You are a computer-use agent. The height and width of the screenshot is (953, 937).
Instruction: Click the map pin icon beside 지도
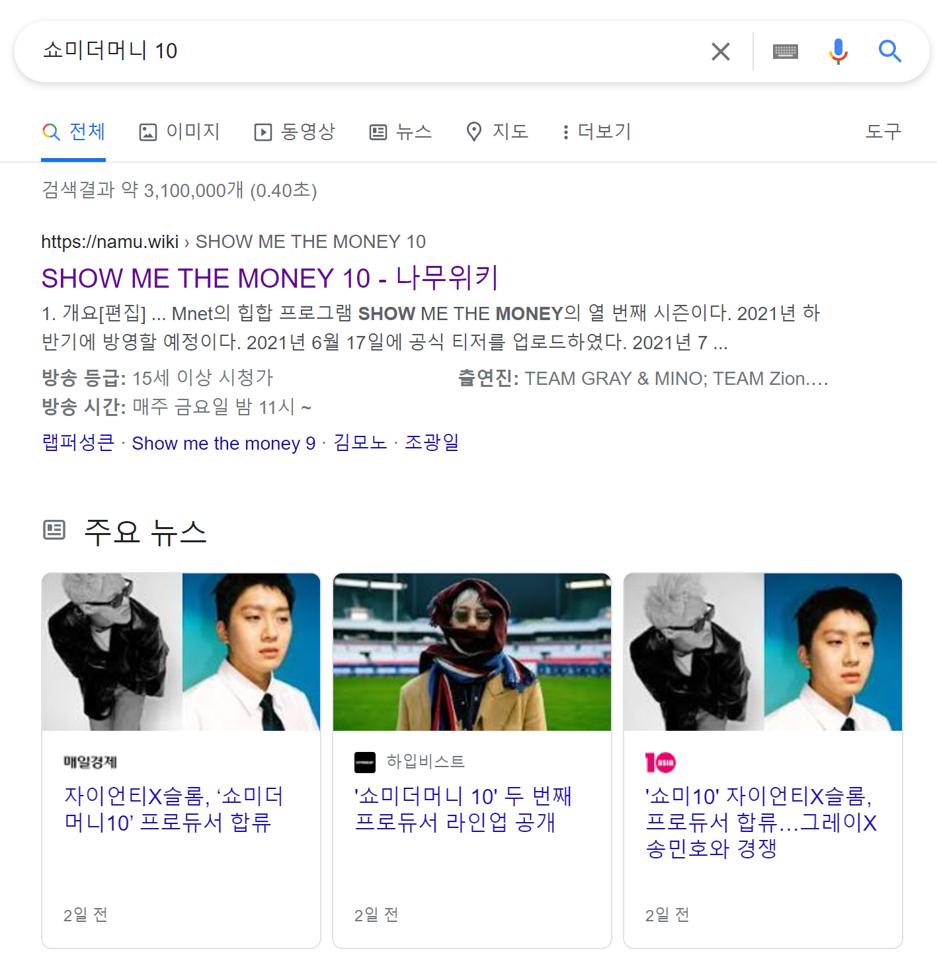[473, 132]
